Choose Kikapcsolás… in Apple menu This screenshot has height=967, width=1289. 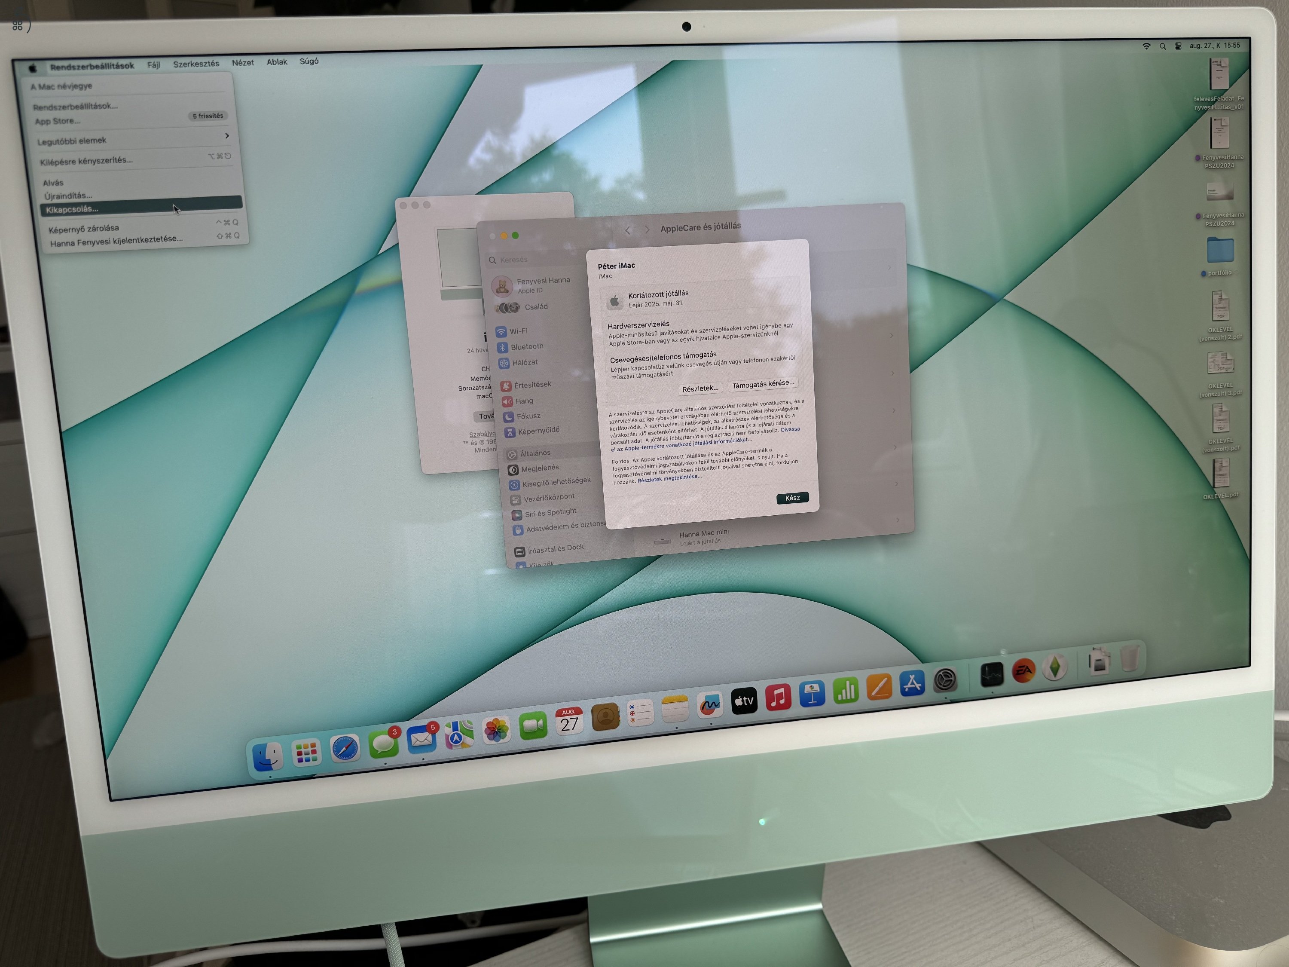(141, 206)
